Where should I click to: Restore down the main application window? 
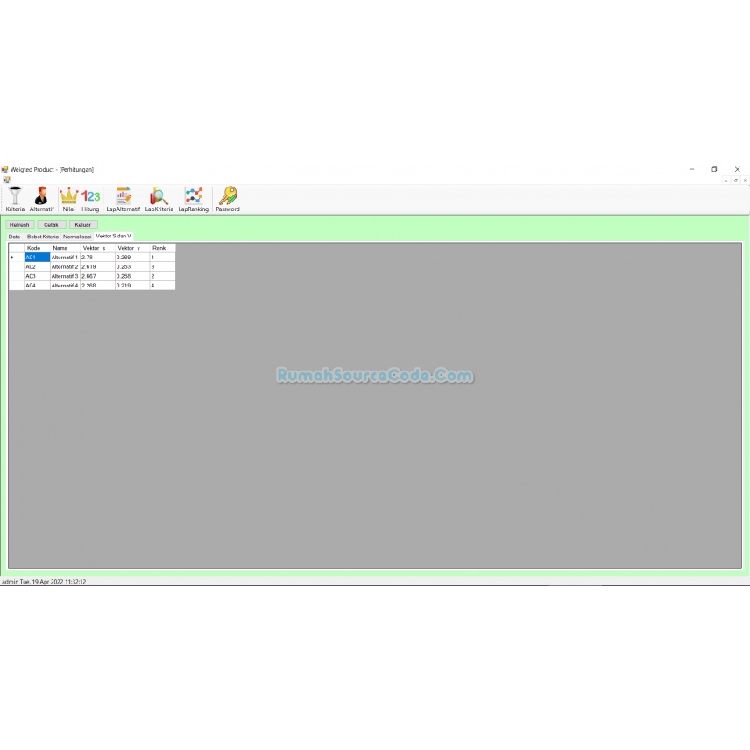pyautogui.click(x=714, y=169)
